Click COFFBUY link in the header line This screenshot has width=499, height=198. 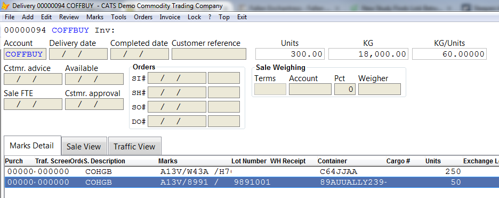coord(70,30)
